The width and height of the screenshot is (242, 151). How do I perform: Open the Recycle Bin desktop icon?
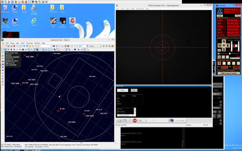pyautogui.click(x=5, y=9)
